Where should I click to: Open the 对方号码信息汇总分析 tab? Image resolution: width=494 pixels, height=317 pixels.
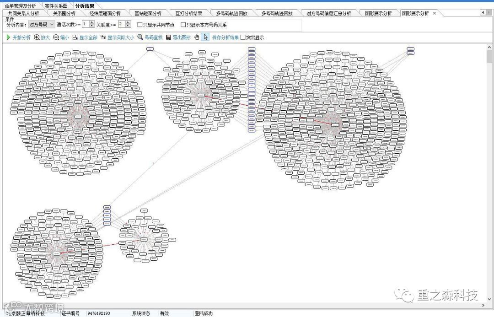pos(328,13)
